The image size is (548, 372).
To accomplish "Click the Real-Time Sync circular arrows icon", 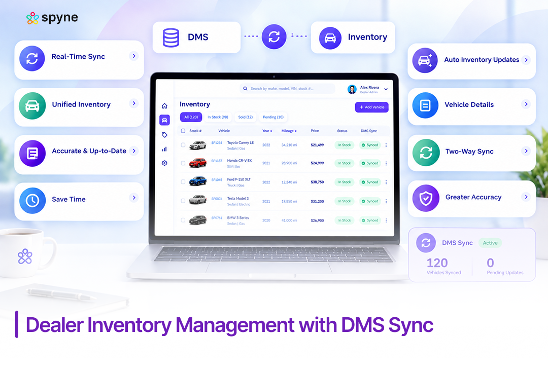I will [32, 58].
